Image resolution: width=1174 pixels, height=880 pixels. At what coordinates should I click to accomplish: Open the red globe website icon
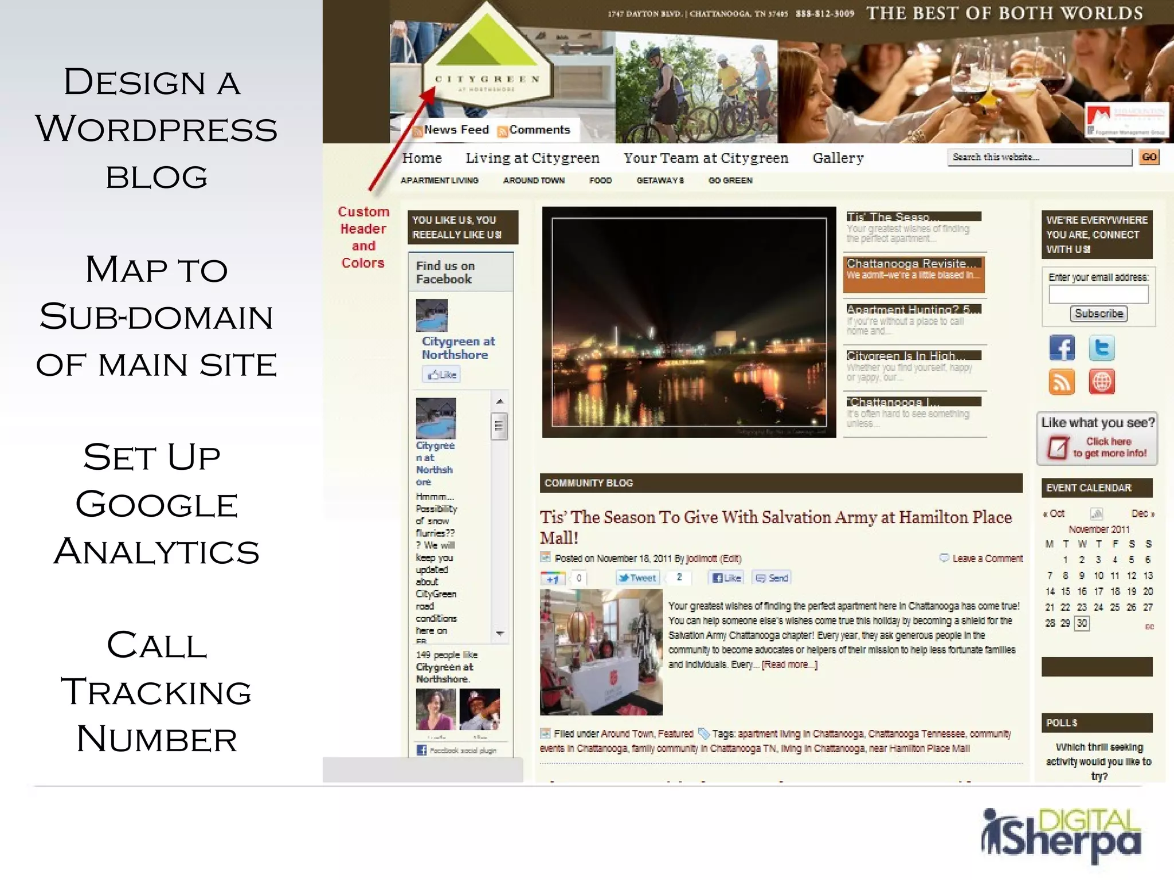(1102, 382)
